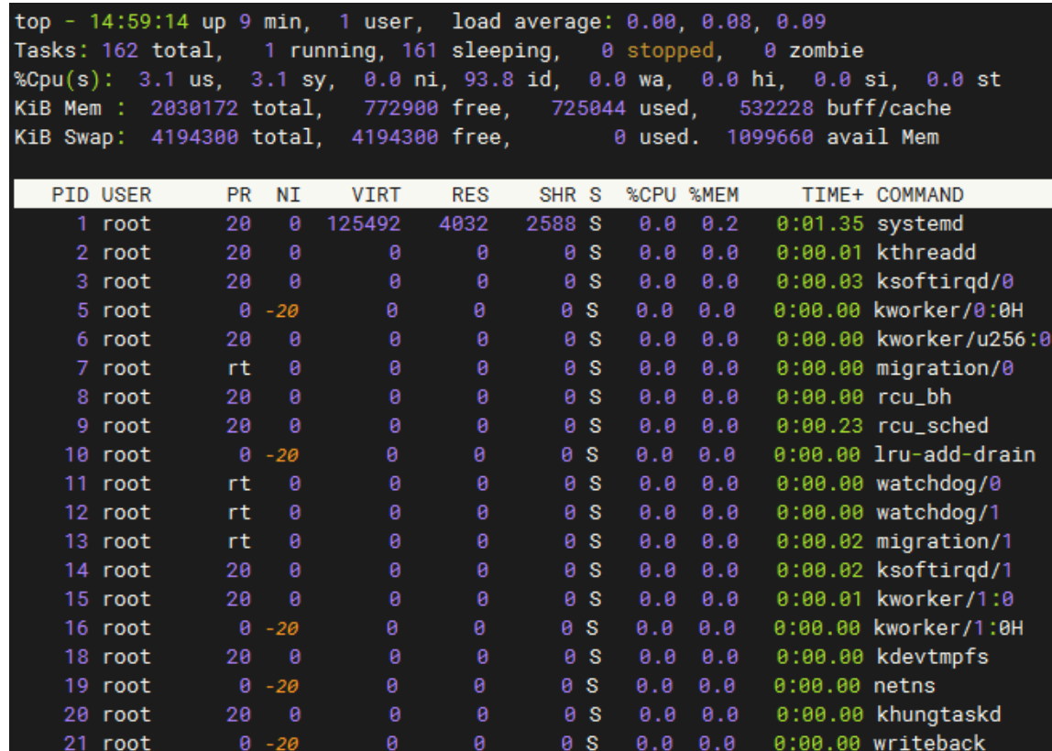Click the %CPU column header
1052x751 pixels.
[x=651, y=194]
